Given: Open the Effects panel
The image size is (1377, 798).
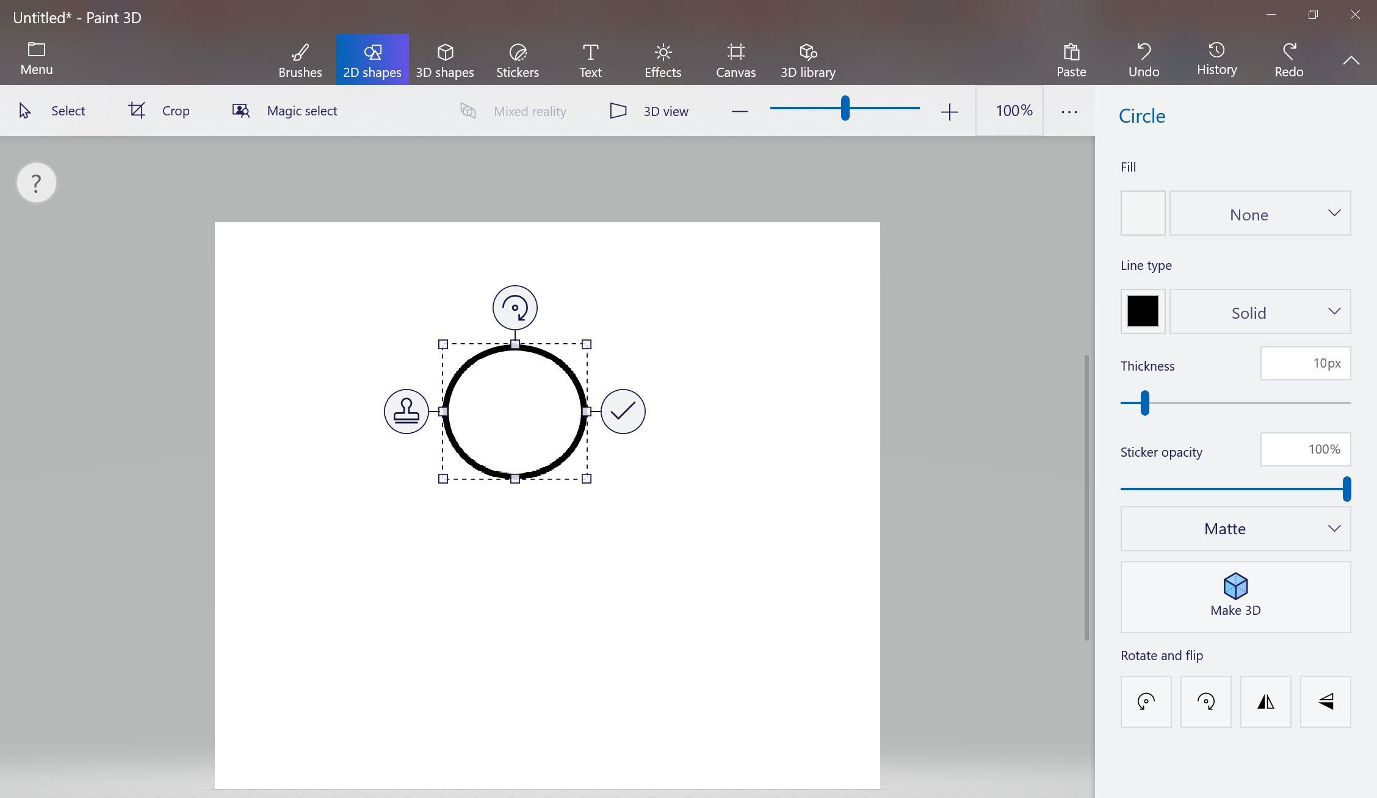Looking at the screenshot, I should [x=662, y=59].
